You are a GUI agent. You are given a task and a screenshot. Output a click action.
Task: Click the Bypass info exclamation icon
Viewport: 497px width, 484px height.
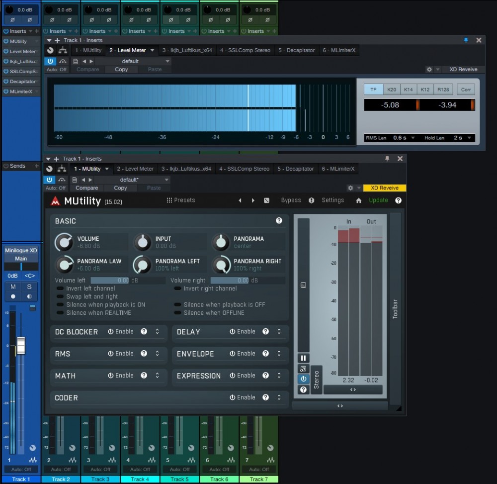click(311, 200)
